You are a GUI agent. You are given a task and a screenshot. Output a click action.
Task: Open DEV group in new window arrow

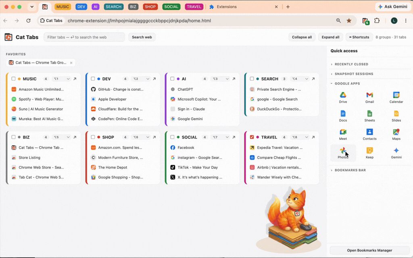tap(154, 79)
